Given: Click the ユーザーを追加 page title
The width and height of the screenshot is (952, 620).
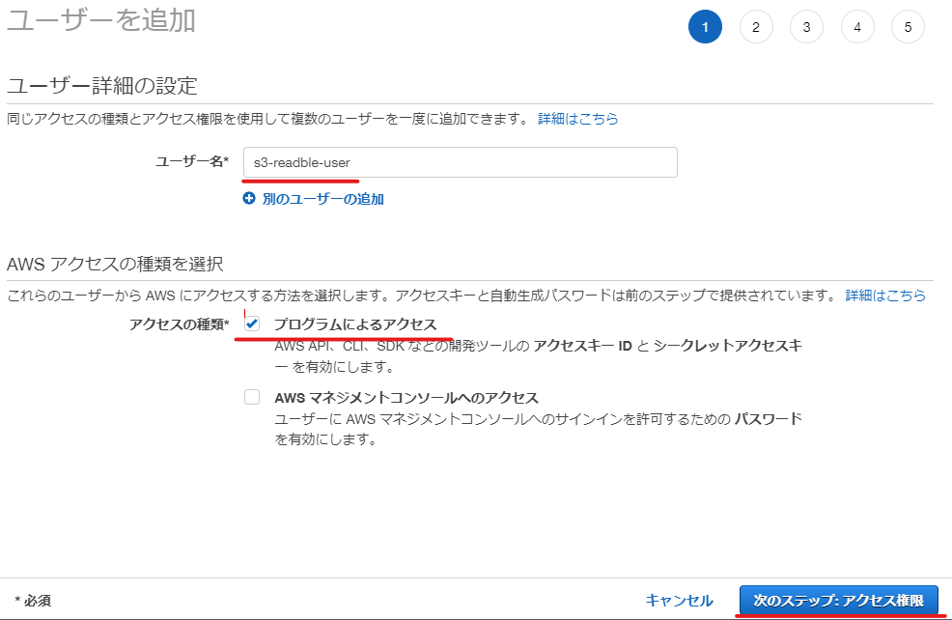Looking at the screenshot, I should click(100, 20).
